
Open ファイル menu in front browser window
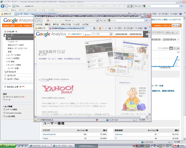(39, 25)
